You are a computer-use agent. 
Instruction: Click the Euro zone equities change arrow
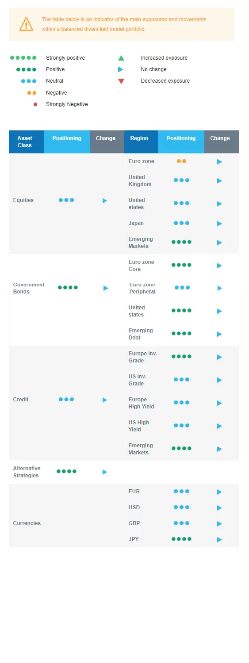[x=219, y=162]
